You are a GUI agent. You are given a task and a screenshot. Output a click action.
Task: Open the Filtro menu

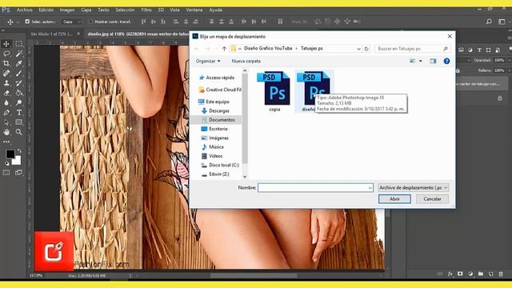(146, 10)
